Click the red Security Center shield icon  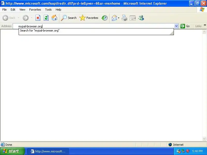(188, 151)
